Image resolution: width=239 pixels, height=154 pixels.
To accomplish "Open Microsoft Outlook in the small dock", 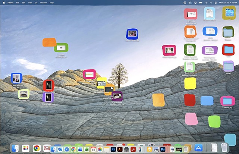I will 60,150.
